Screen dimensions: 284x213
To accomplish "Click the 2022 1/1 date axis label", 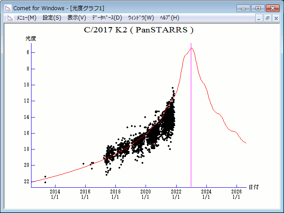I will (x=176, y=194).
